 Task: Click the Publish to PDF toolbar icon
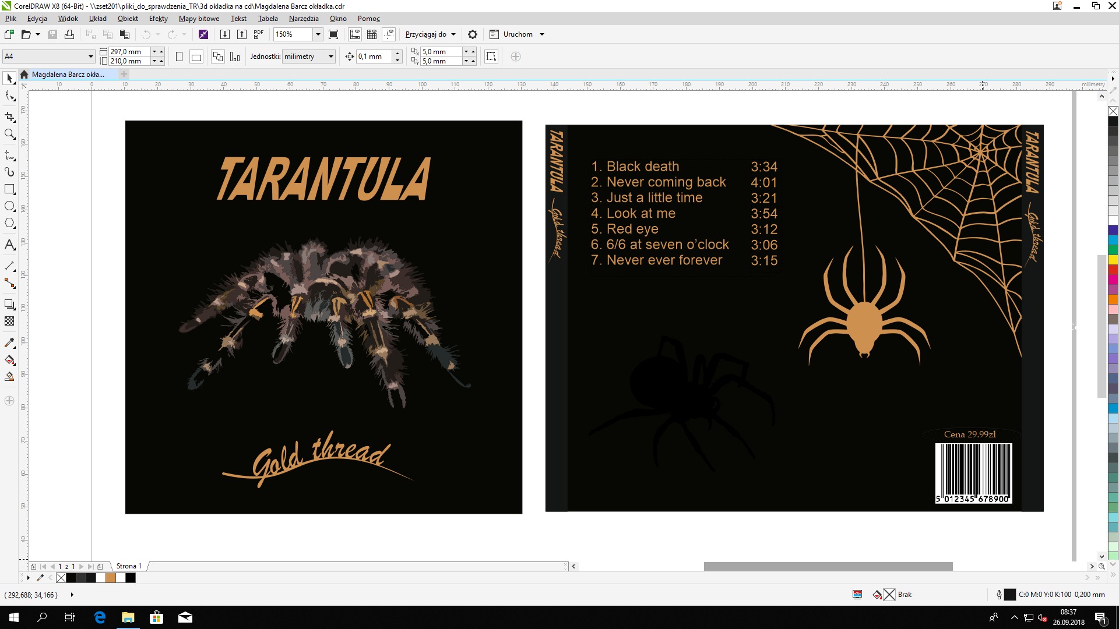pyautogui.click(x=258, y=34)
